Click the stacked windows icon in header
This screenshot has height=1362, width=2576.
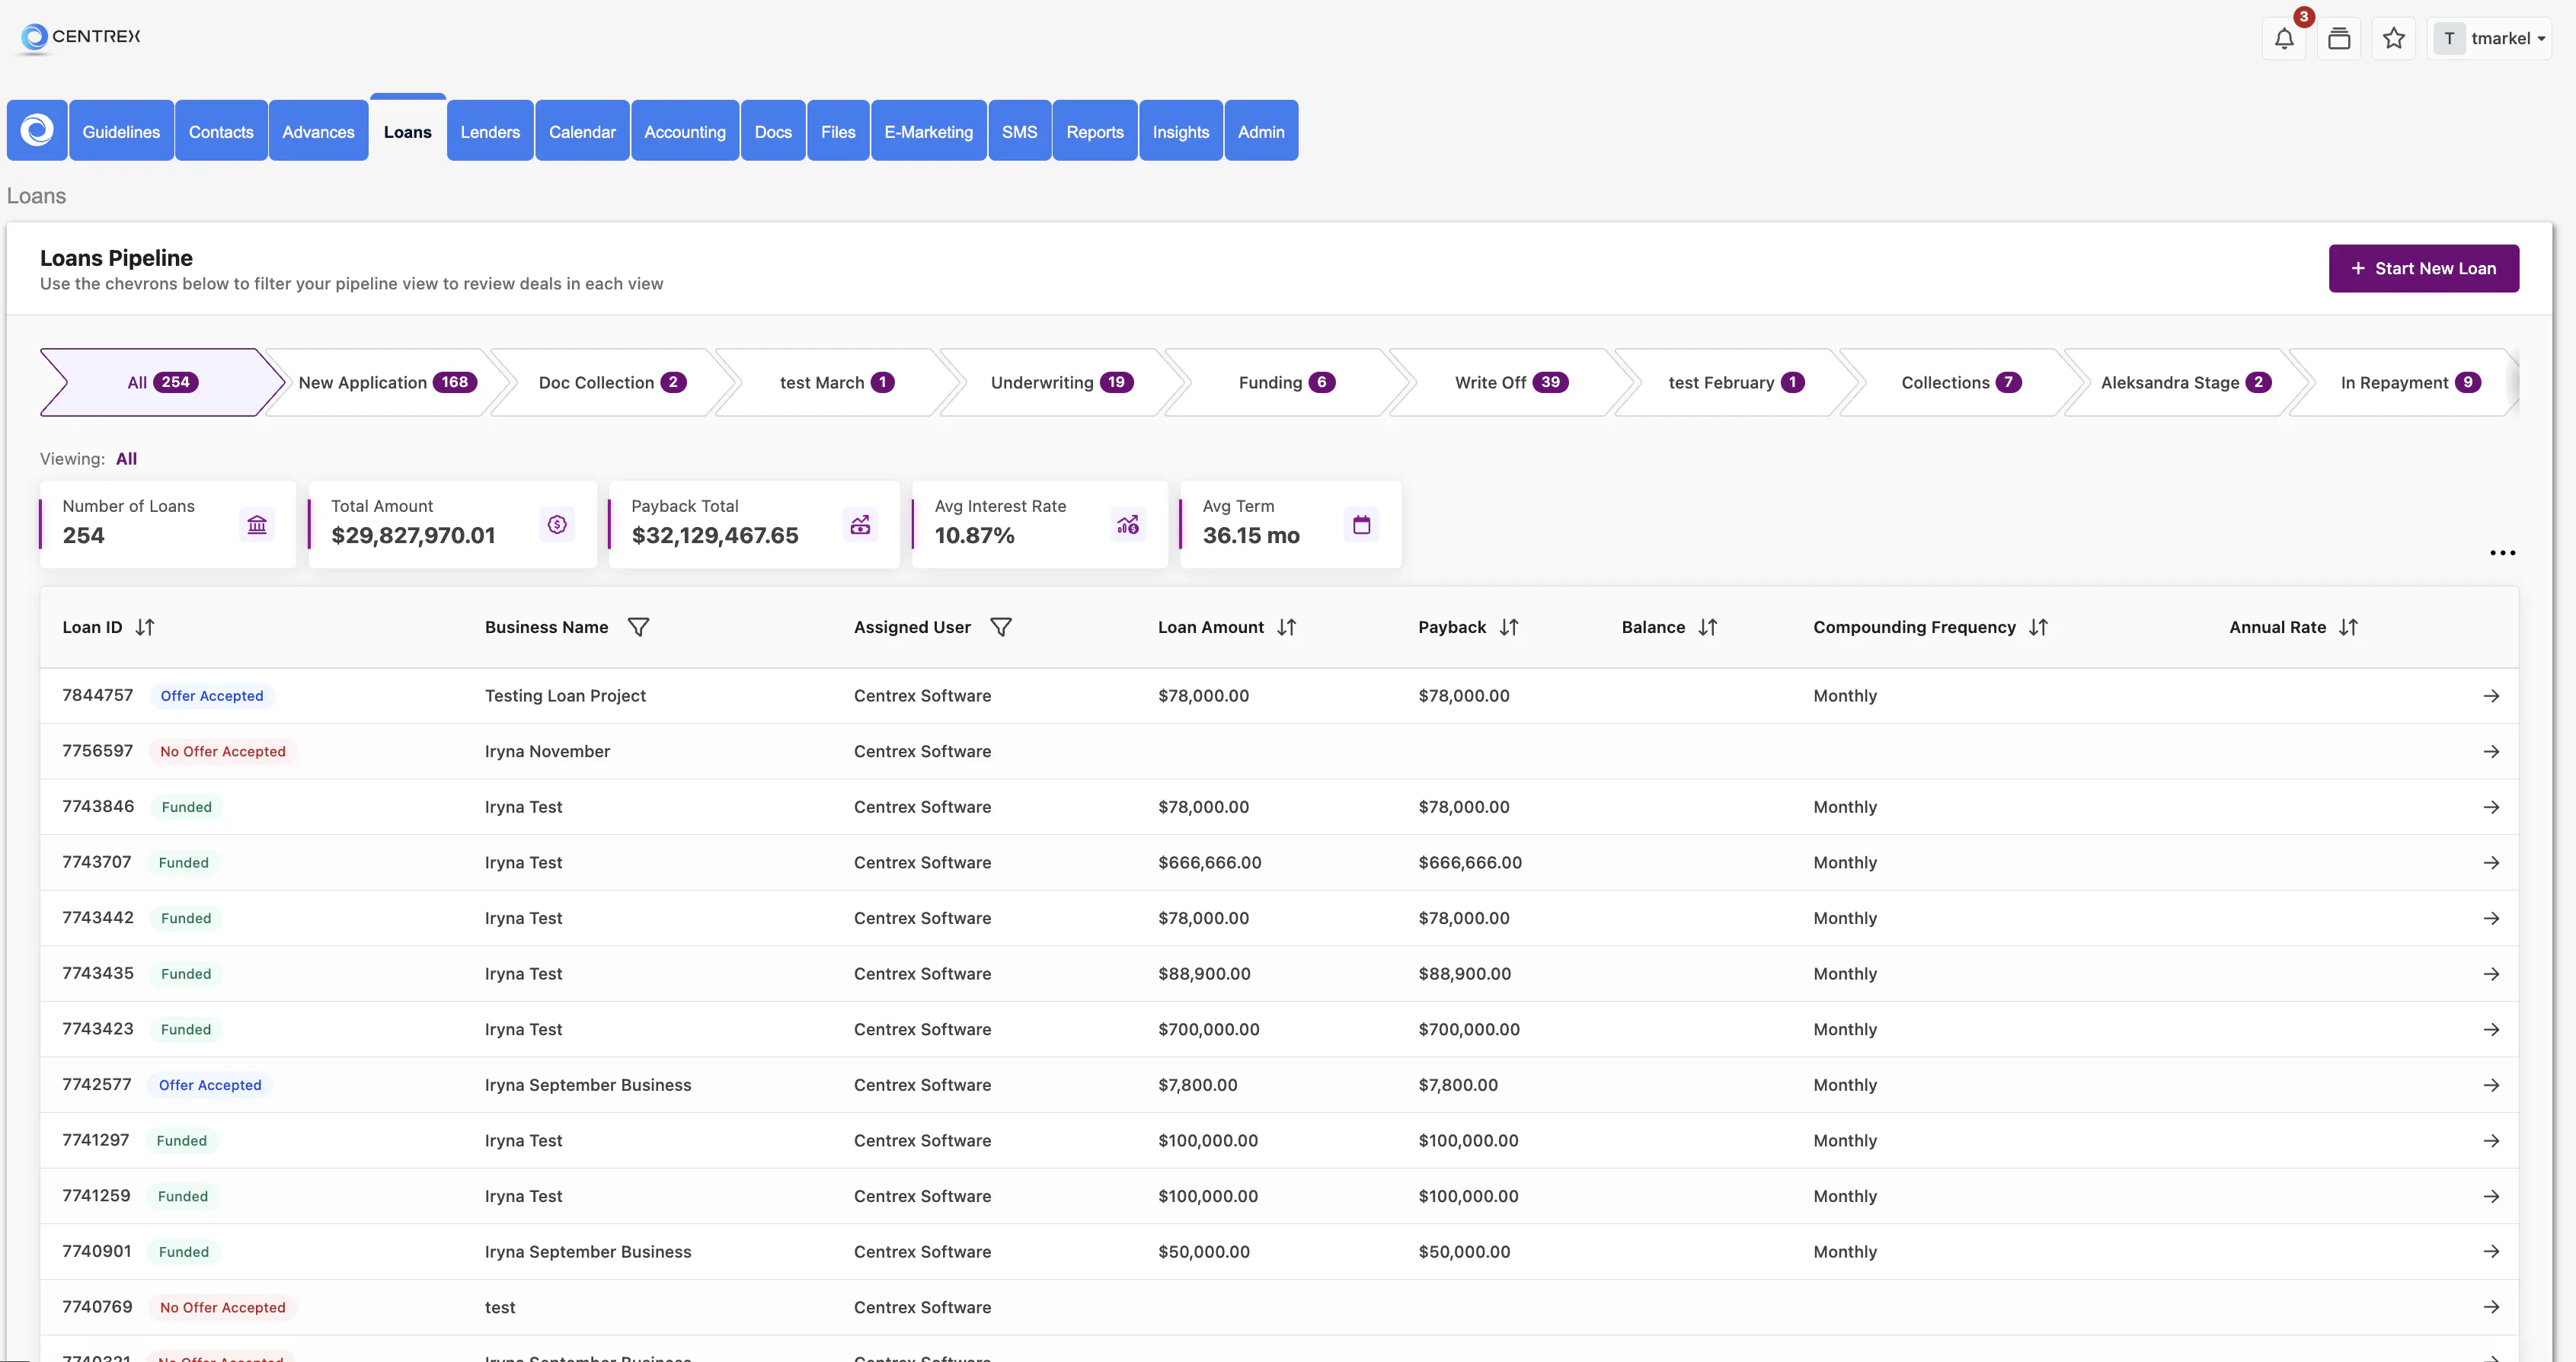tap(2339, 39)
